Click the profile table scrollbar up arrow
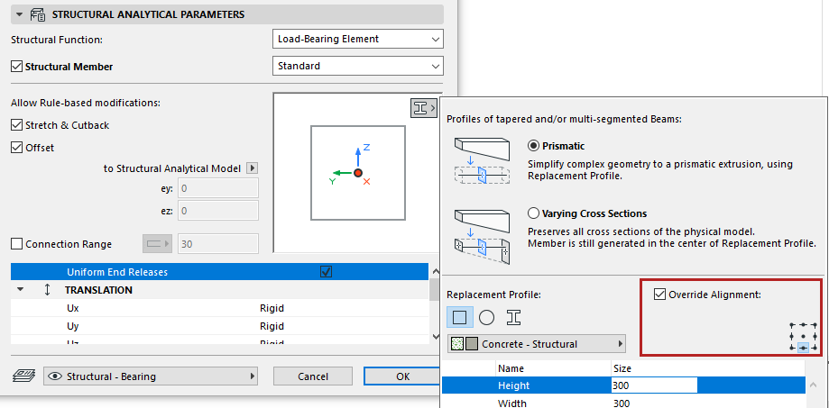The height and width of the screenshot is (408, 829). 812,384
